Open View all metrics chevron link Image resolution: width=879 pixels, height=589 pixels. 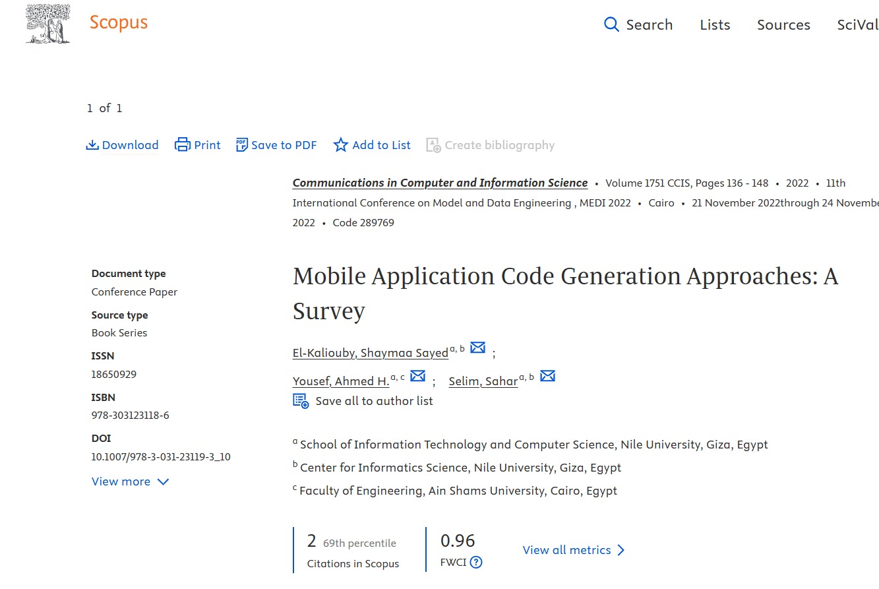point(573,550)
